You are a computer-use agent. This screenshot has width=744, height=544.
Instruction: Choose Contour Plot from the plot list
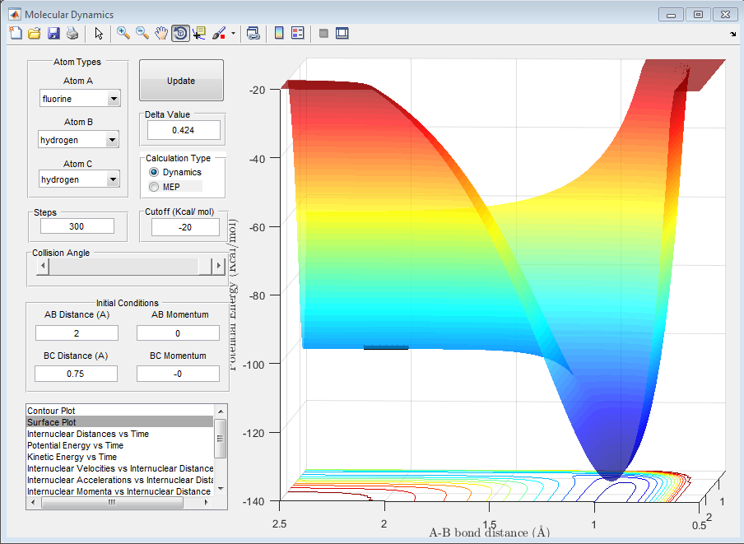coord(51,410)
